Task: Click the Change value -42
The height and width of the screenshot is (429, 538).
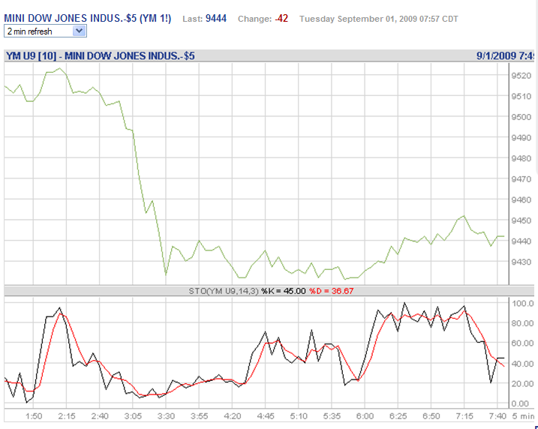Action: pos(281,19)
